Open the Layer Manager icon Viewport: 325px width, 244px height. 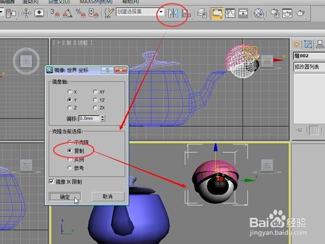pyautogui.click(x=202, y=14)
